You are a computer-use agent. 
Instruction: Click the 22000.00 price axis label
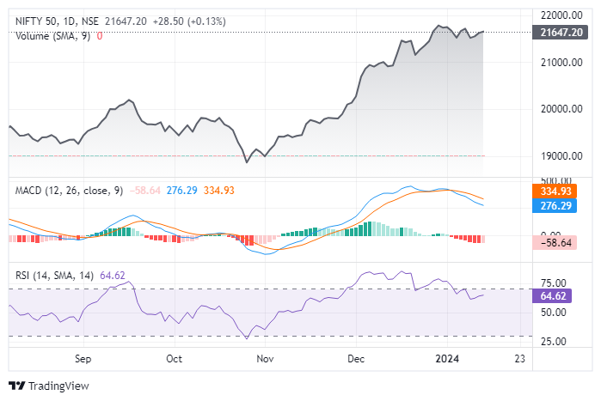click(561, 15)
